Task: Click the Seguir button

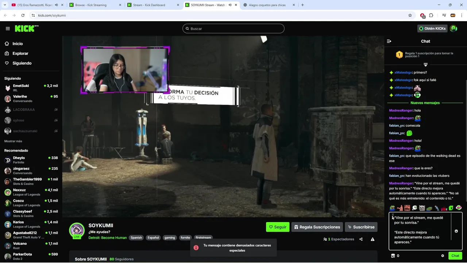Action: tap(278, 227)
